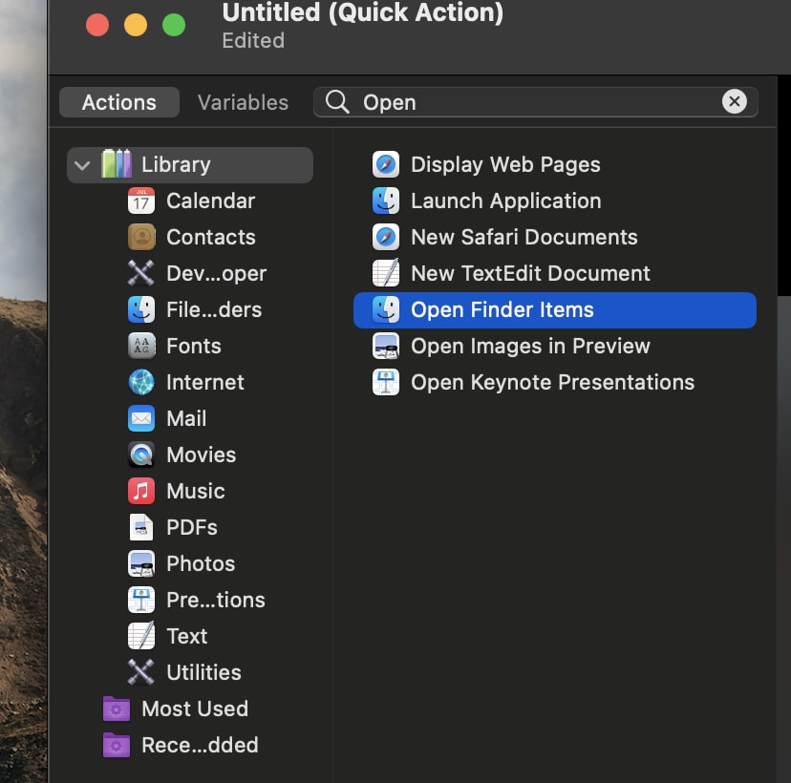
Task: Select the Movies label
Action: (201, 455)
